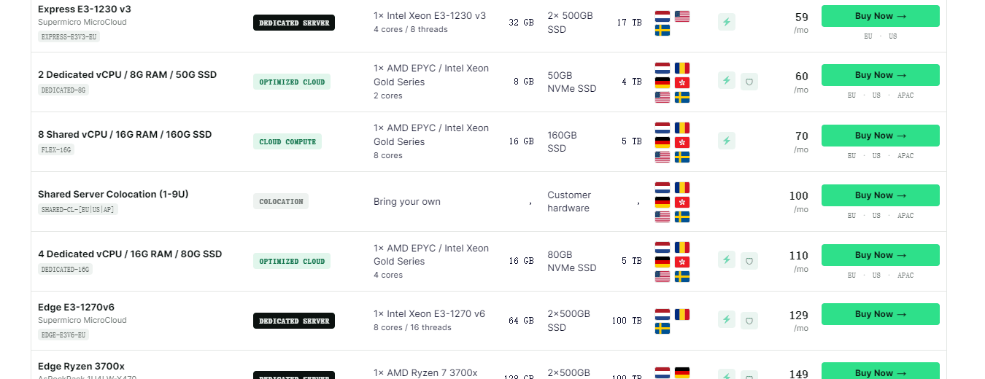Click the CLOUD COMPUTE category badge

point(287,141)
